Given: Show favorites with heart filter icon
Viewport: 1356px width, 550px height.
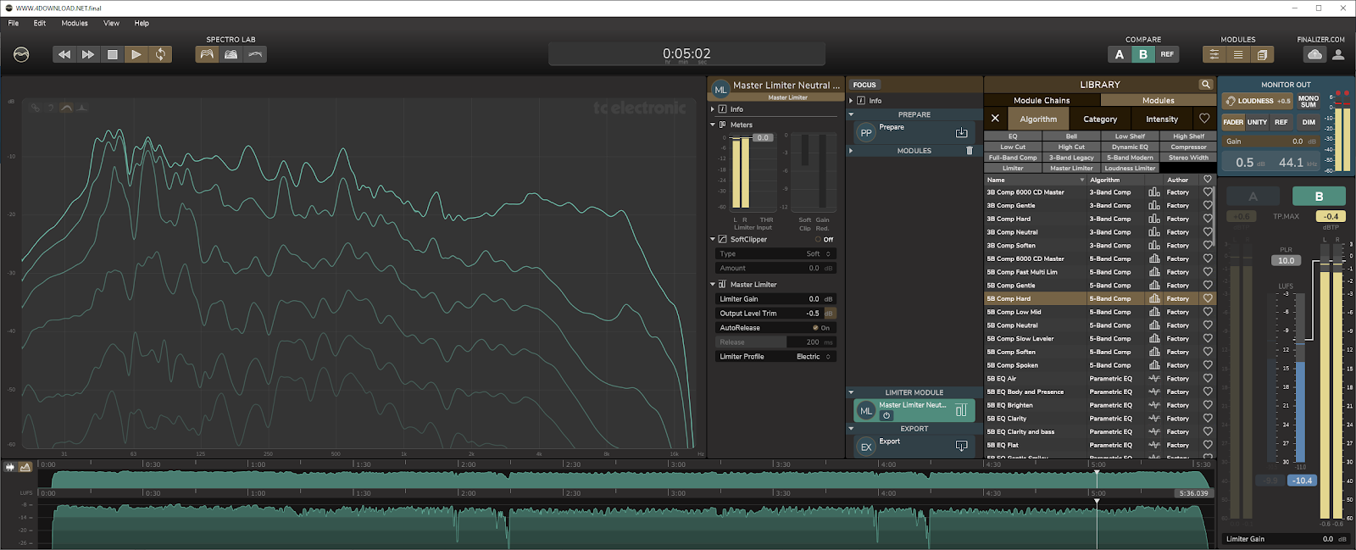Looking at the screenshot, I should [x=1204, y=119].
